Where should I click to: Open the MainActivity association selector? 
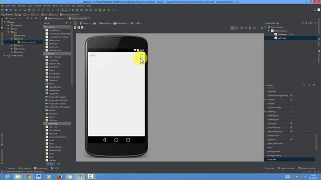pyautogui.click(x=121, y=23)
